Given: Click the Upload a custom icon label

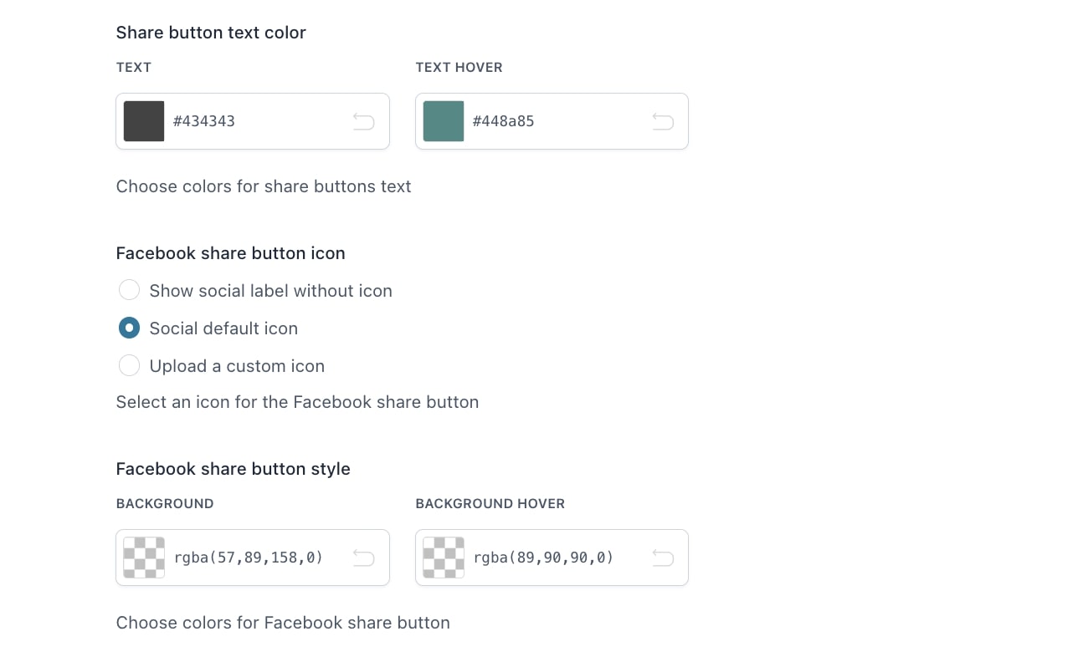Looking at the screenshot, I should [x=237, y=366].
